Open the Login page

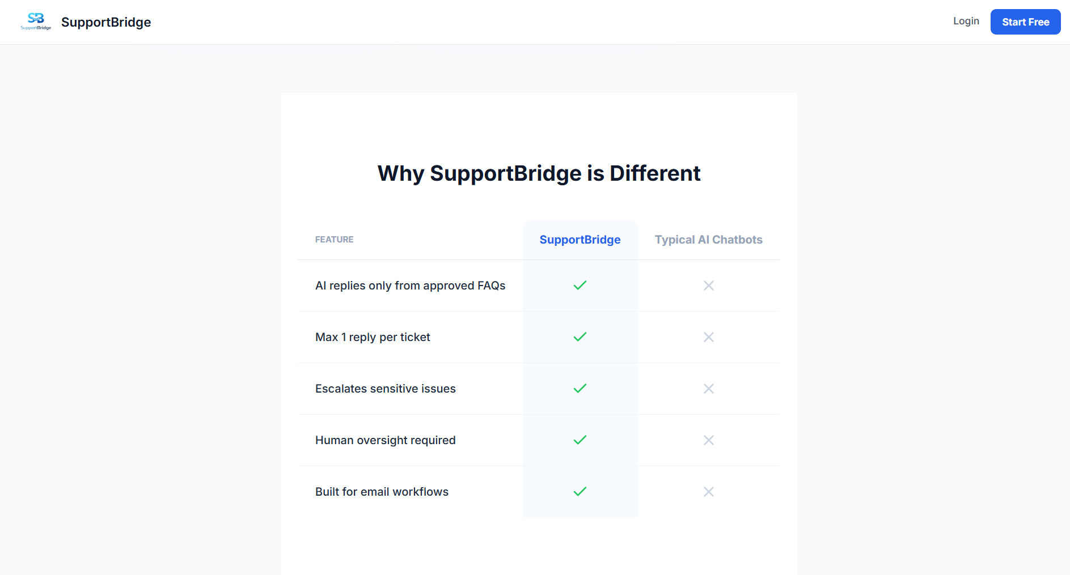(x=966, y=21)
